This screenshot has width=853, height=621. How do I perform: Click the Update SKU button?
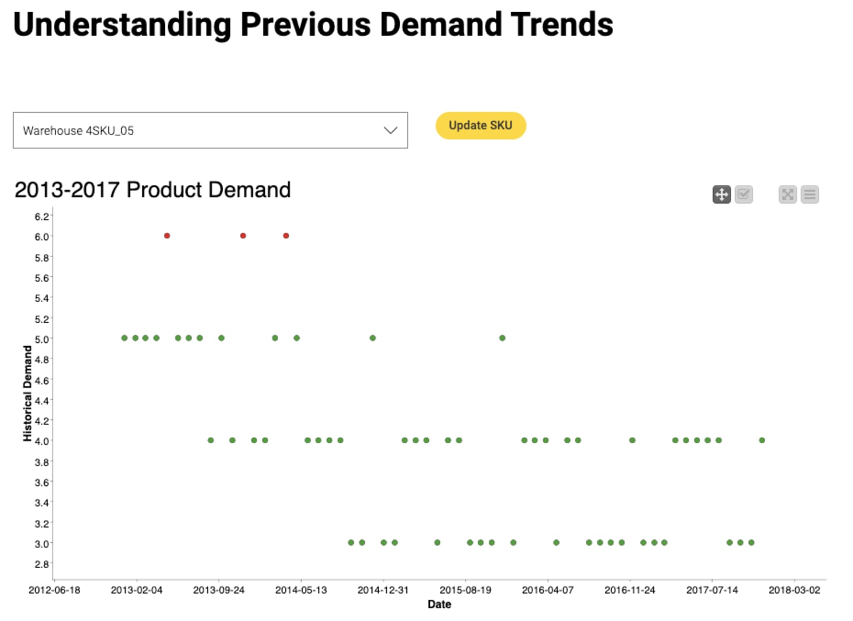(x=480, y=126)
